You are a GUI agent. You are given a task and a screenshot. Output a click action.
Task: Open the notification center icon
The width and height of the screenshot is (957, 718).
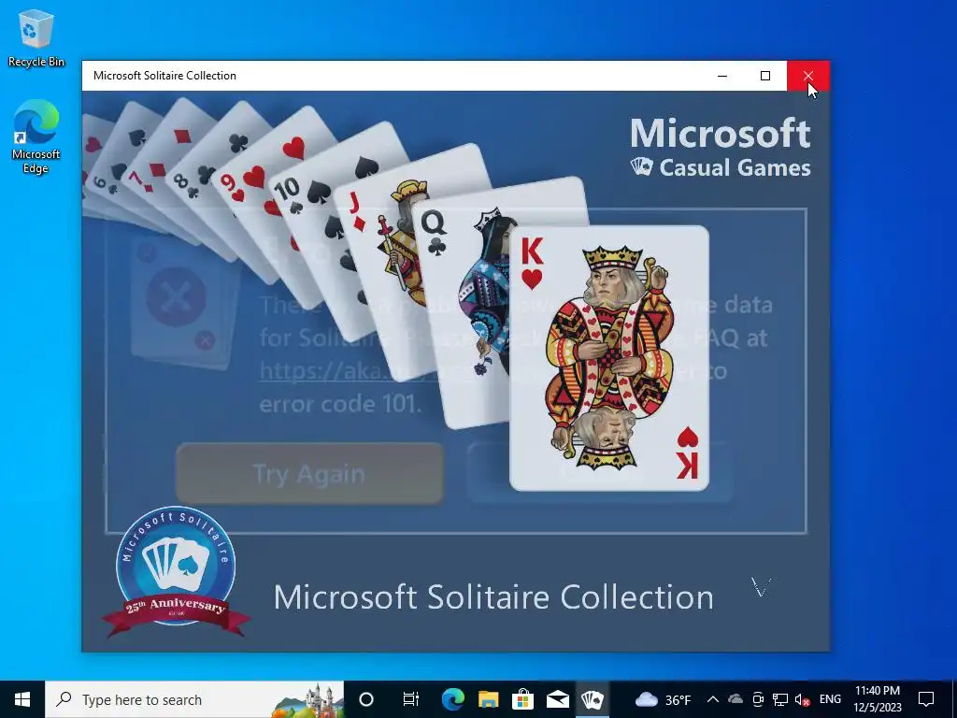[x=926, y=699]
